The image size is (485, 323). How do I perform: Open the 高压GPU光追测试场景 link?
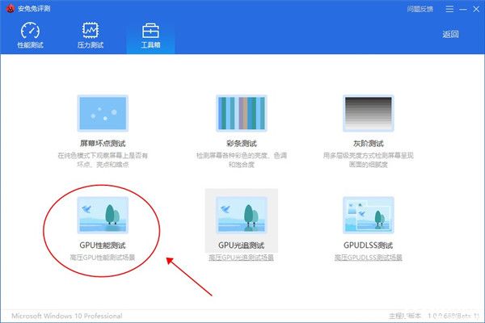[x=241, y=258]
